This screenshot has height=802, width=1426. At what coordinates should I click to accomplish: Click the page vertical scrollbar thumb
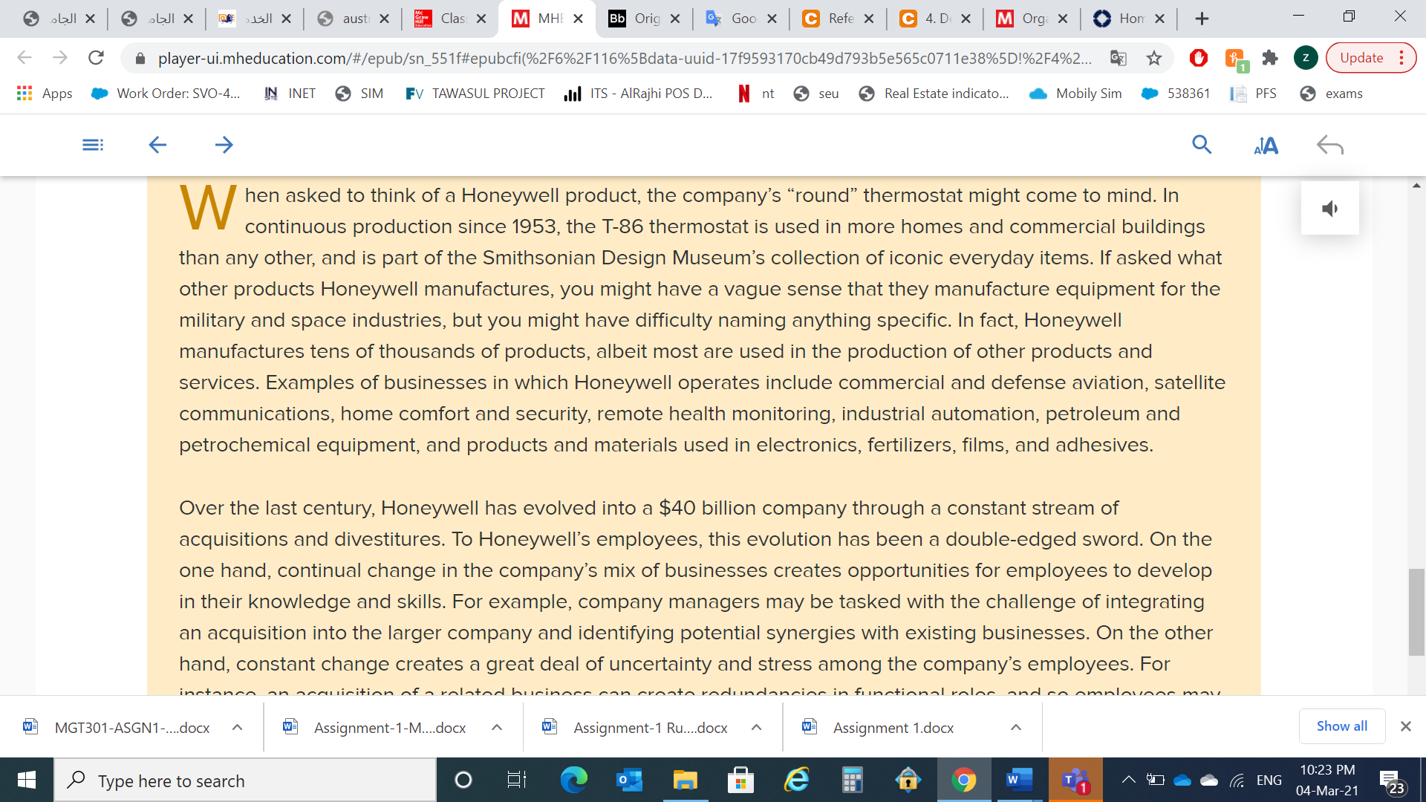(1416, 612)
